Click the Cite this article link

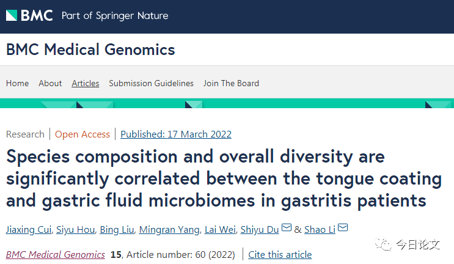pyautogui.click(x=280, y=255)
